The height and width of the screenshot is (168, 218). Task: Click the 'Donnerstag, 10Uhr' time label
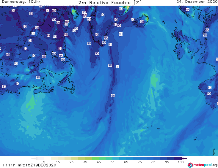click(21, 2)
